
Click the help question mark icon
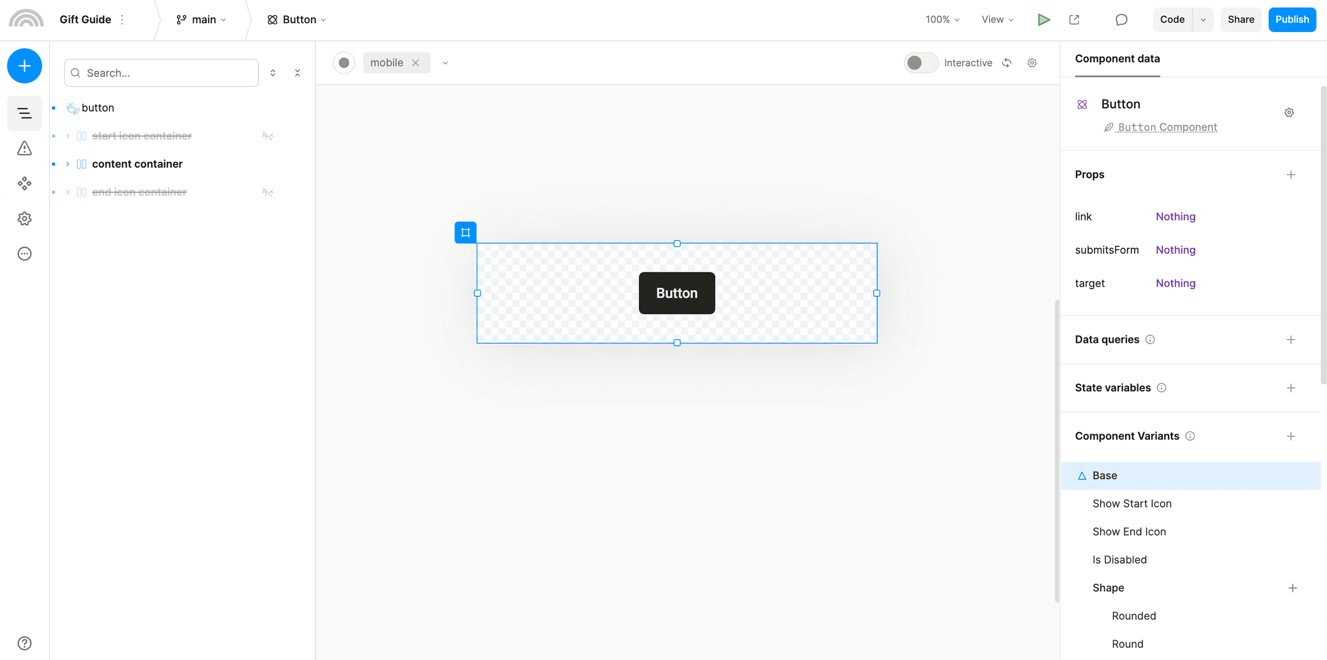tap(24, 643)
